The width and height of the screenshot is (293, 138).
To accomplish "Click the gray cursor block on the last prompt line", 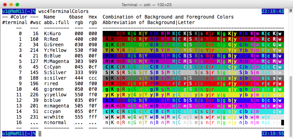I will coord(40,134).
